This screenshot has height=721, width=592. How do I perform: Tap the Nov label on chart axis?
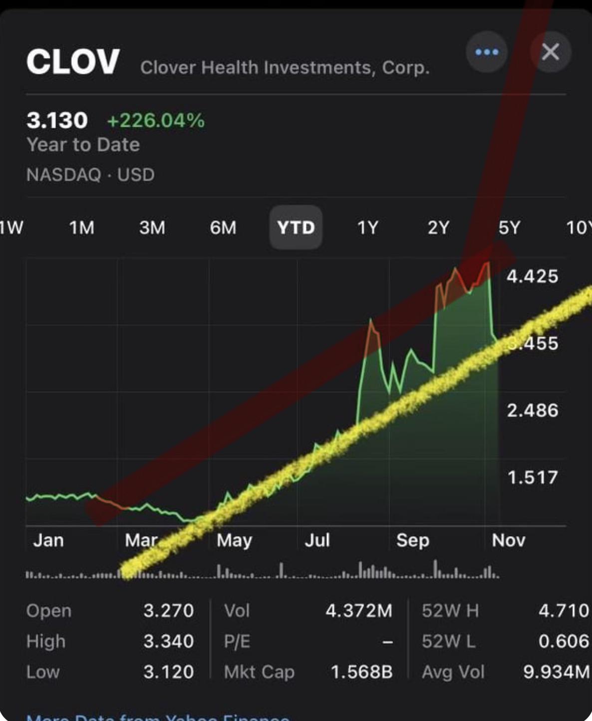(508, 540)
